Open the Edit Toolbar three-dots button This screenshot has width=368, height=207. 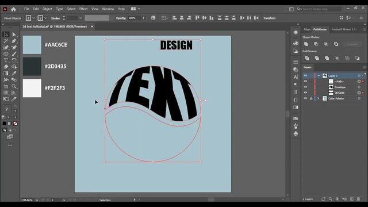coord(10,145)
